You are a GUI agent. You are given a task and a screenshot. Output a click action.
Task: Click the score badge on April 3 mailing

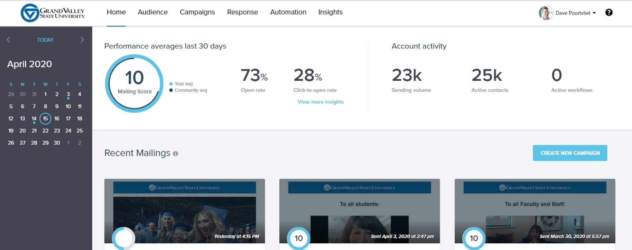299,238
